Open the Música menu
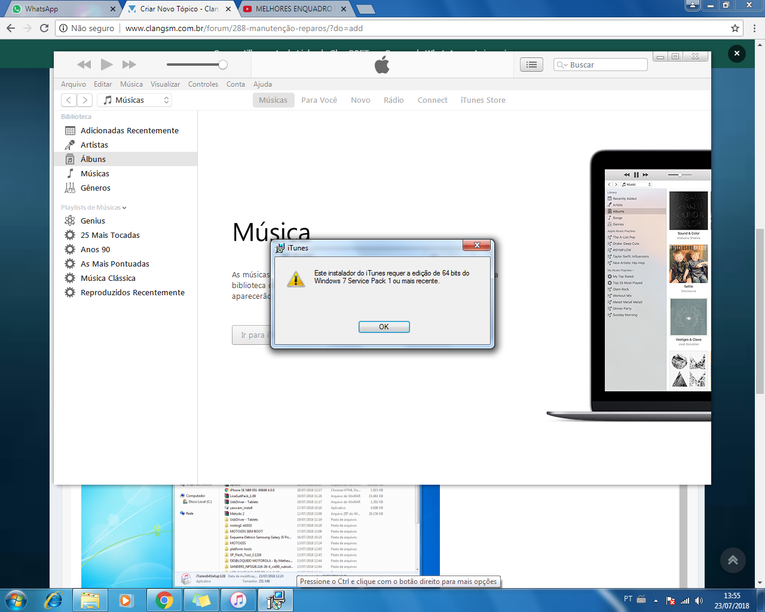The height and width of the screenshot is (612, 765). coord(131,84)
